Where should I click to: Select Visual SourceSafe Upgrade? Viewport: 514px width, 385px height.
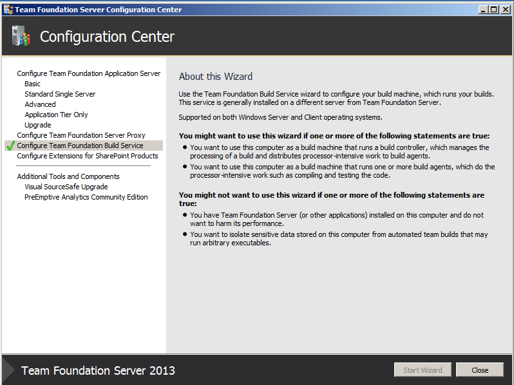pyautogui.click(x=66, y=187)
